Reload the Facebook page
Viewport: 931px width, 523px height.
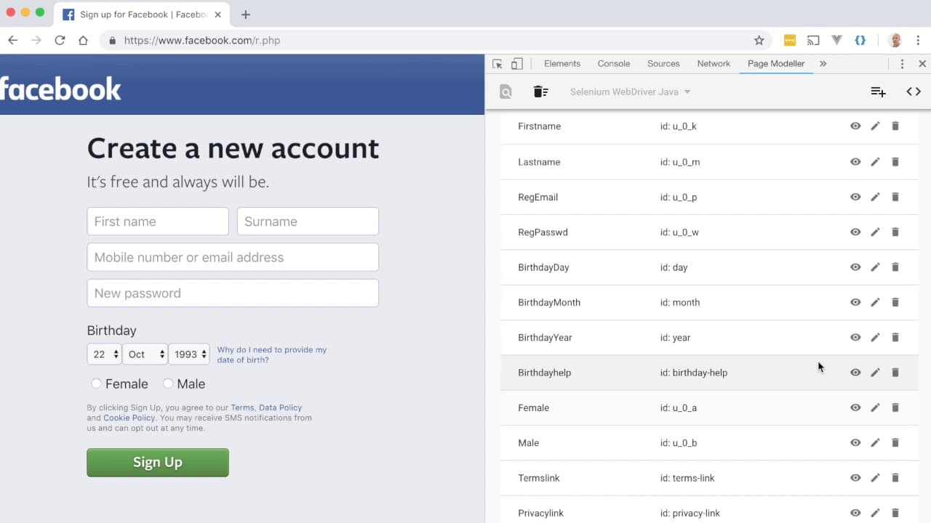60,41
